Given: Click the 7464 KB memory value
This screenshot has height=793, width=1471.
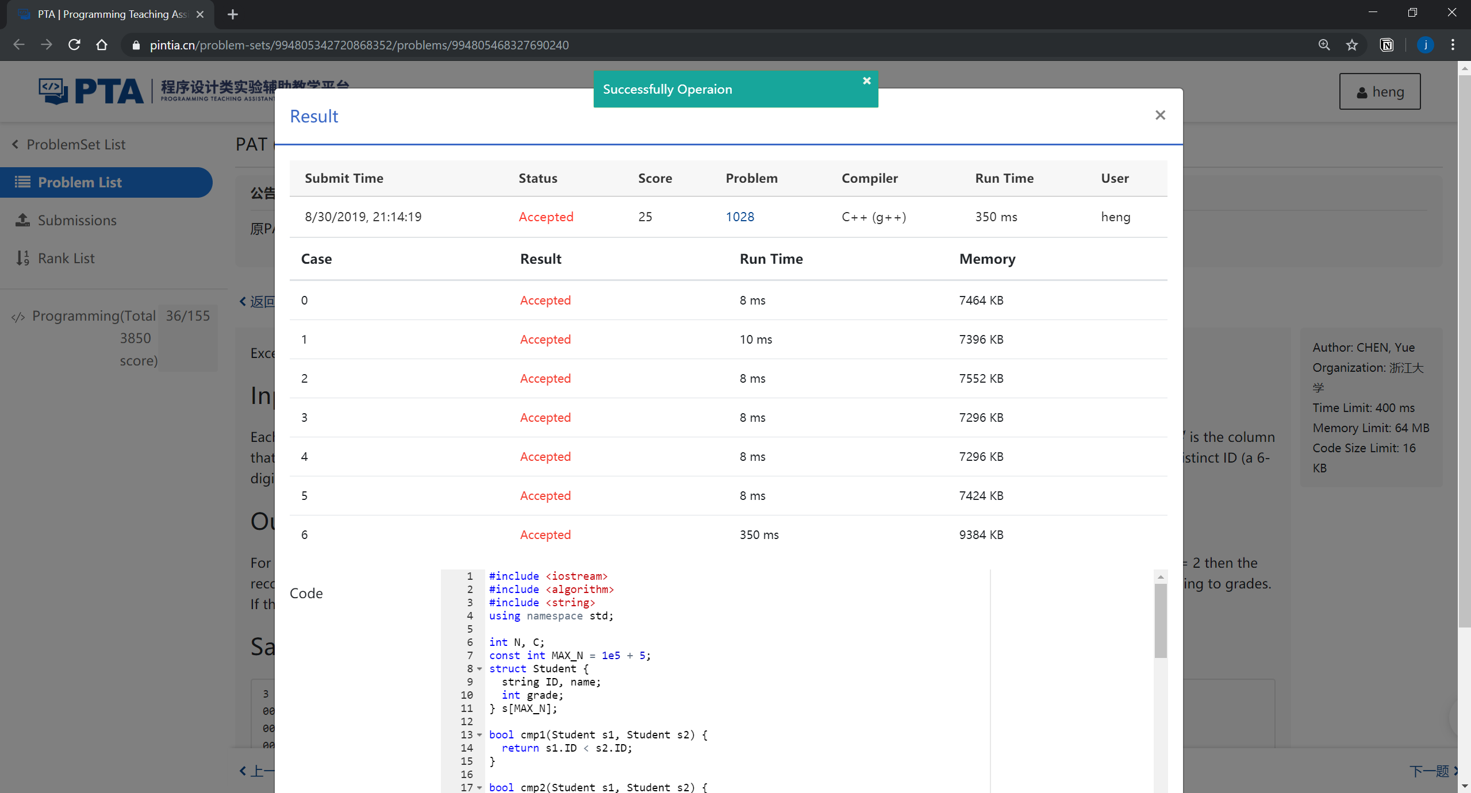Looking at the screenshot, I should (981, 300).
